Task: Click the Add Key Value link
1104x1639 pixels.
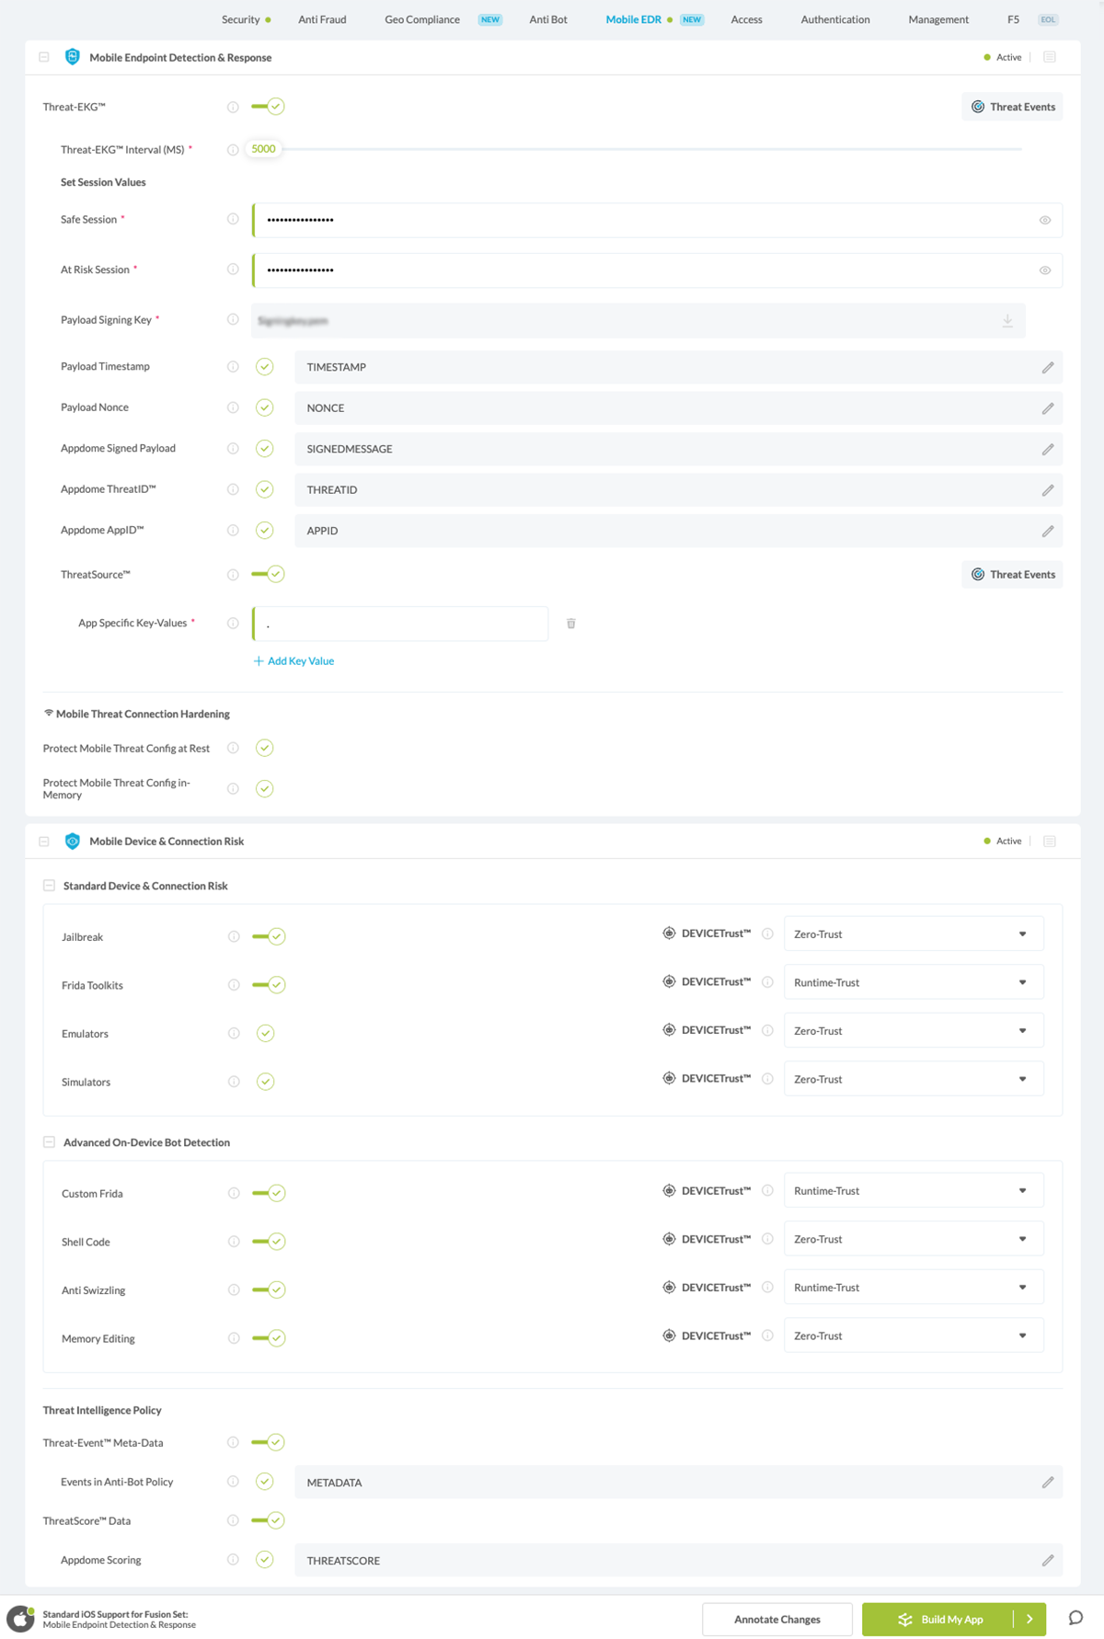Action: 294,661
